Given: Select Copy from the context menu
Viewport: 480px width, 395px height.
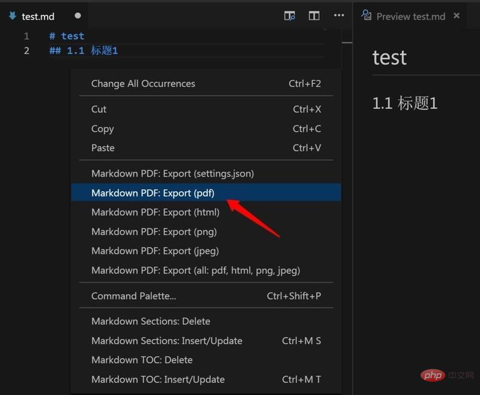Looking at the screenshot, I should [102, 129].
